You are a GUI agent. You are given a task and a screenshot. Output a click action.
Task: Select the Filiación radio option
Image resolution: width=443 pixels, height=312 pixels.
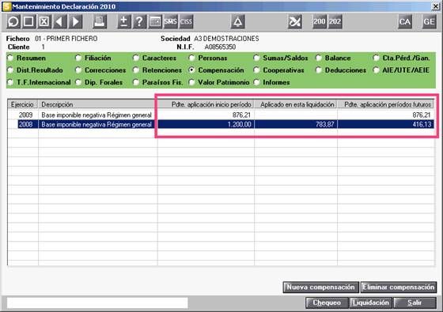pyautogui.click(x=78, y=58)
